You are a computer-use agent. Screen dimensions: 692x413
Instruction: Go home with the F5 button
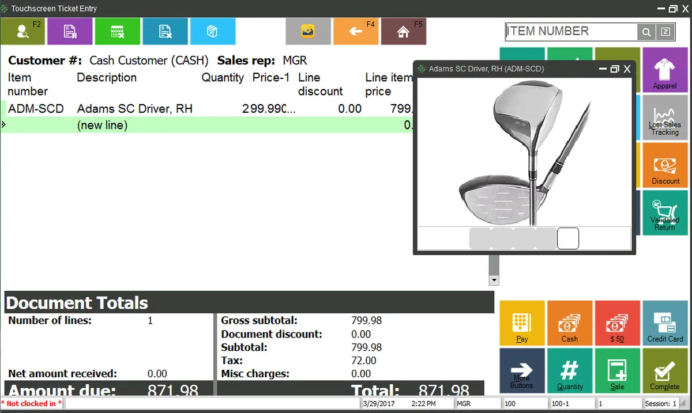tap(403, 32)
